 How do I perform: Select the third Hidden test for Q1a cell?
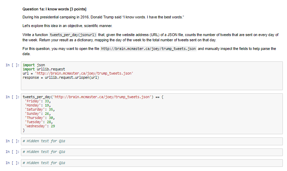click(152, 163)
